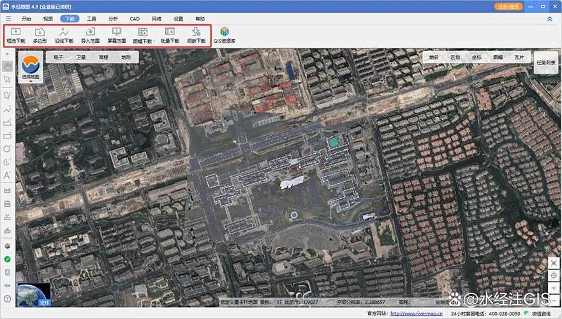The image size is (562, 319).
Task: Click the 图幅下载 map sheet download tool
Action: pos(142,36)
